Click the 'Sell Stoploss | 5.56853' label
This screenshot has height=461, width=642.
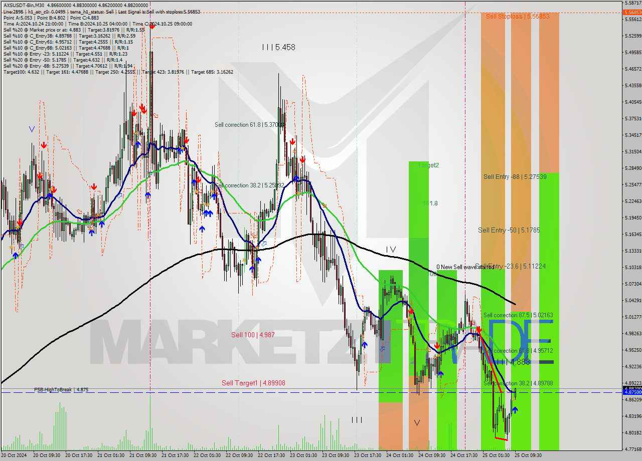pyautogui.click(x=518, y=17)
